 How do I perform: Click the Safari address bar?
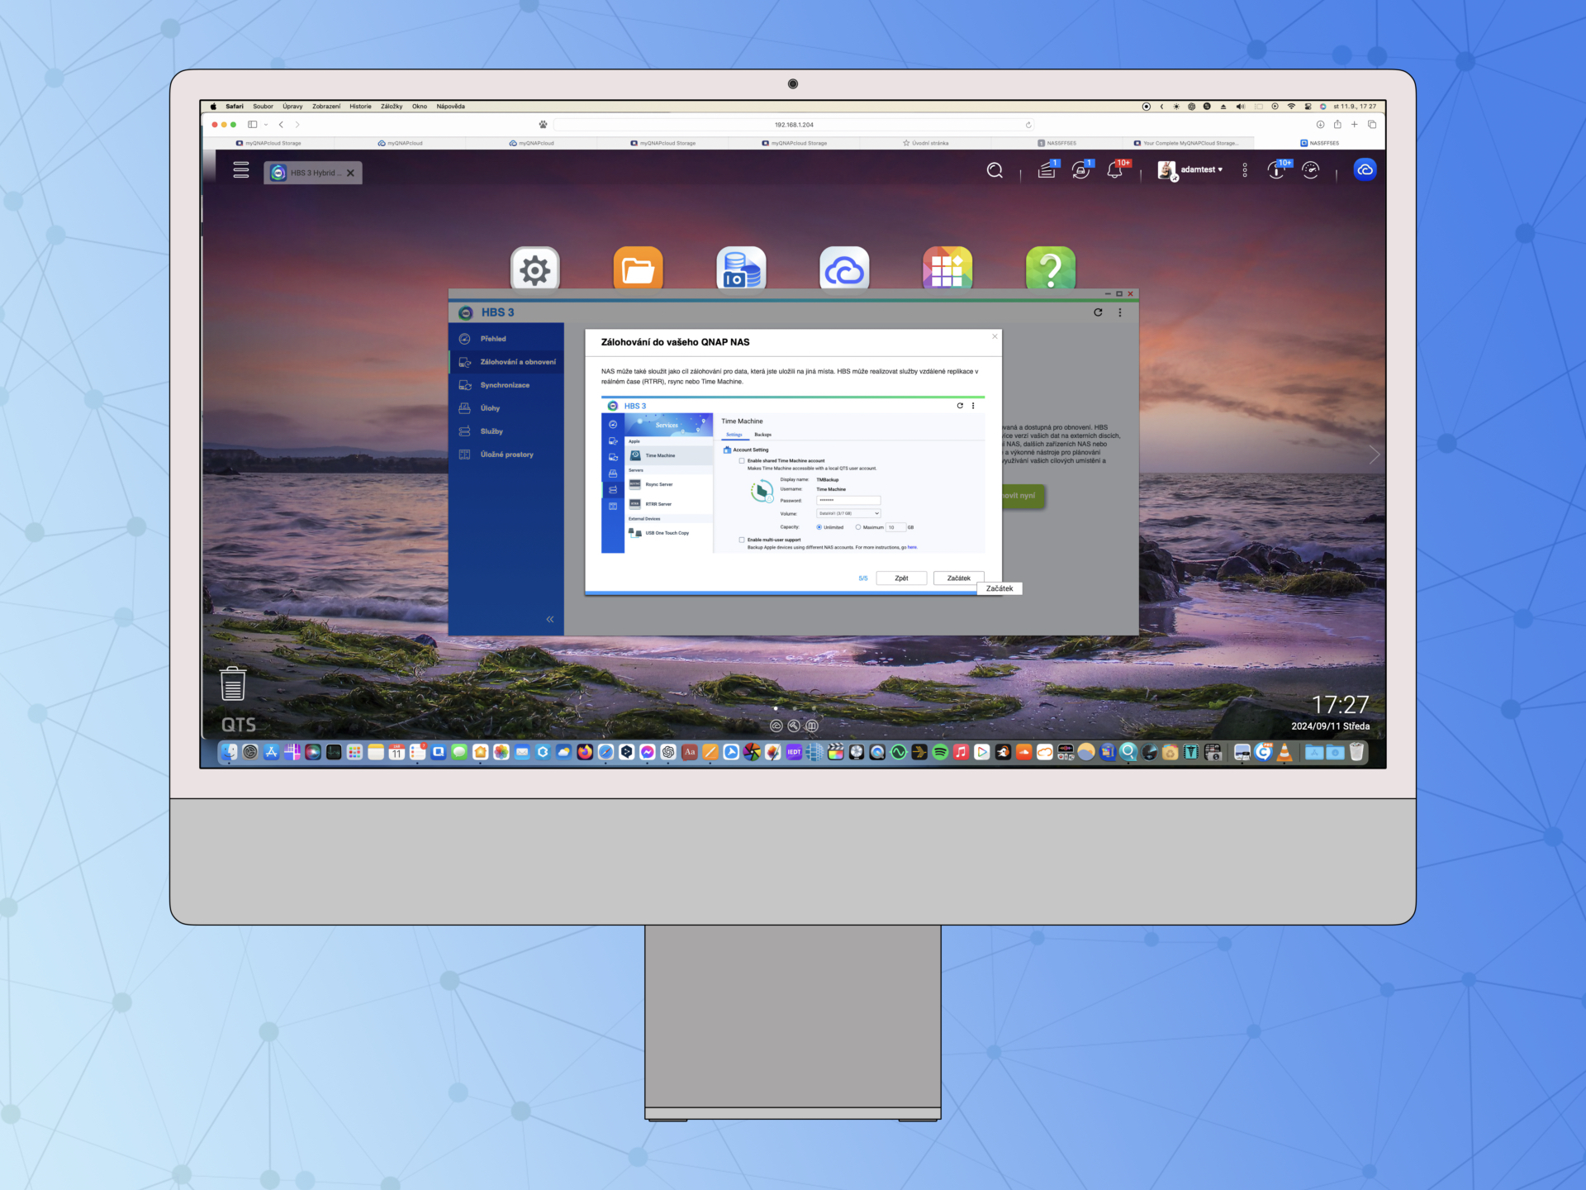click(793, 125)
